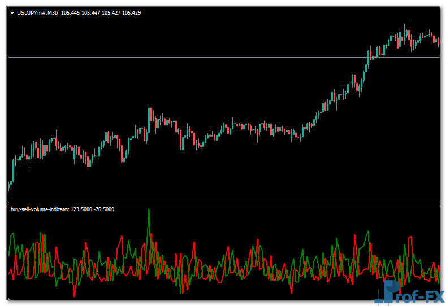Open the chart menu triangle beside USDJPYm#
This screenshot has width=446, height=306.
12,12
